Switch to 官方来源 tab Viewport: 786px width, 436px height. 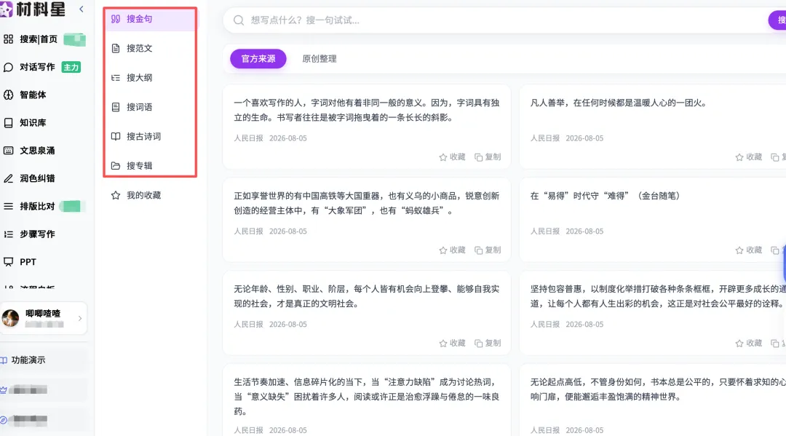coord(258,59)
